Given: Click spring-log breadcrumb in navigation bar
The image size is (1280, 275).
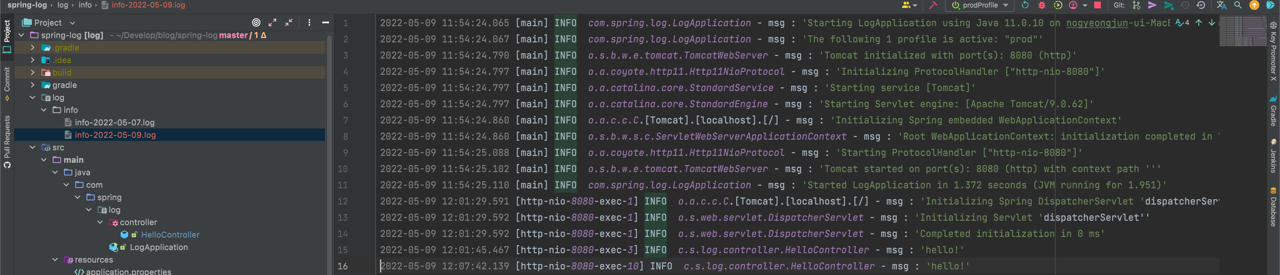Looking at the screenshot, I should point(27,5).
